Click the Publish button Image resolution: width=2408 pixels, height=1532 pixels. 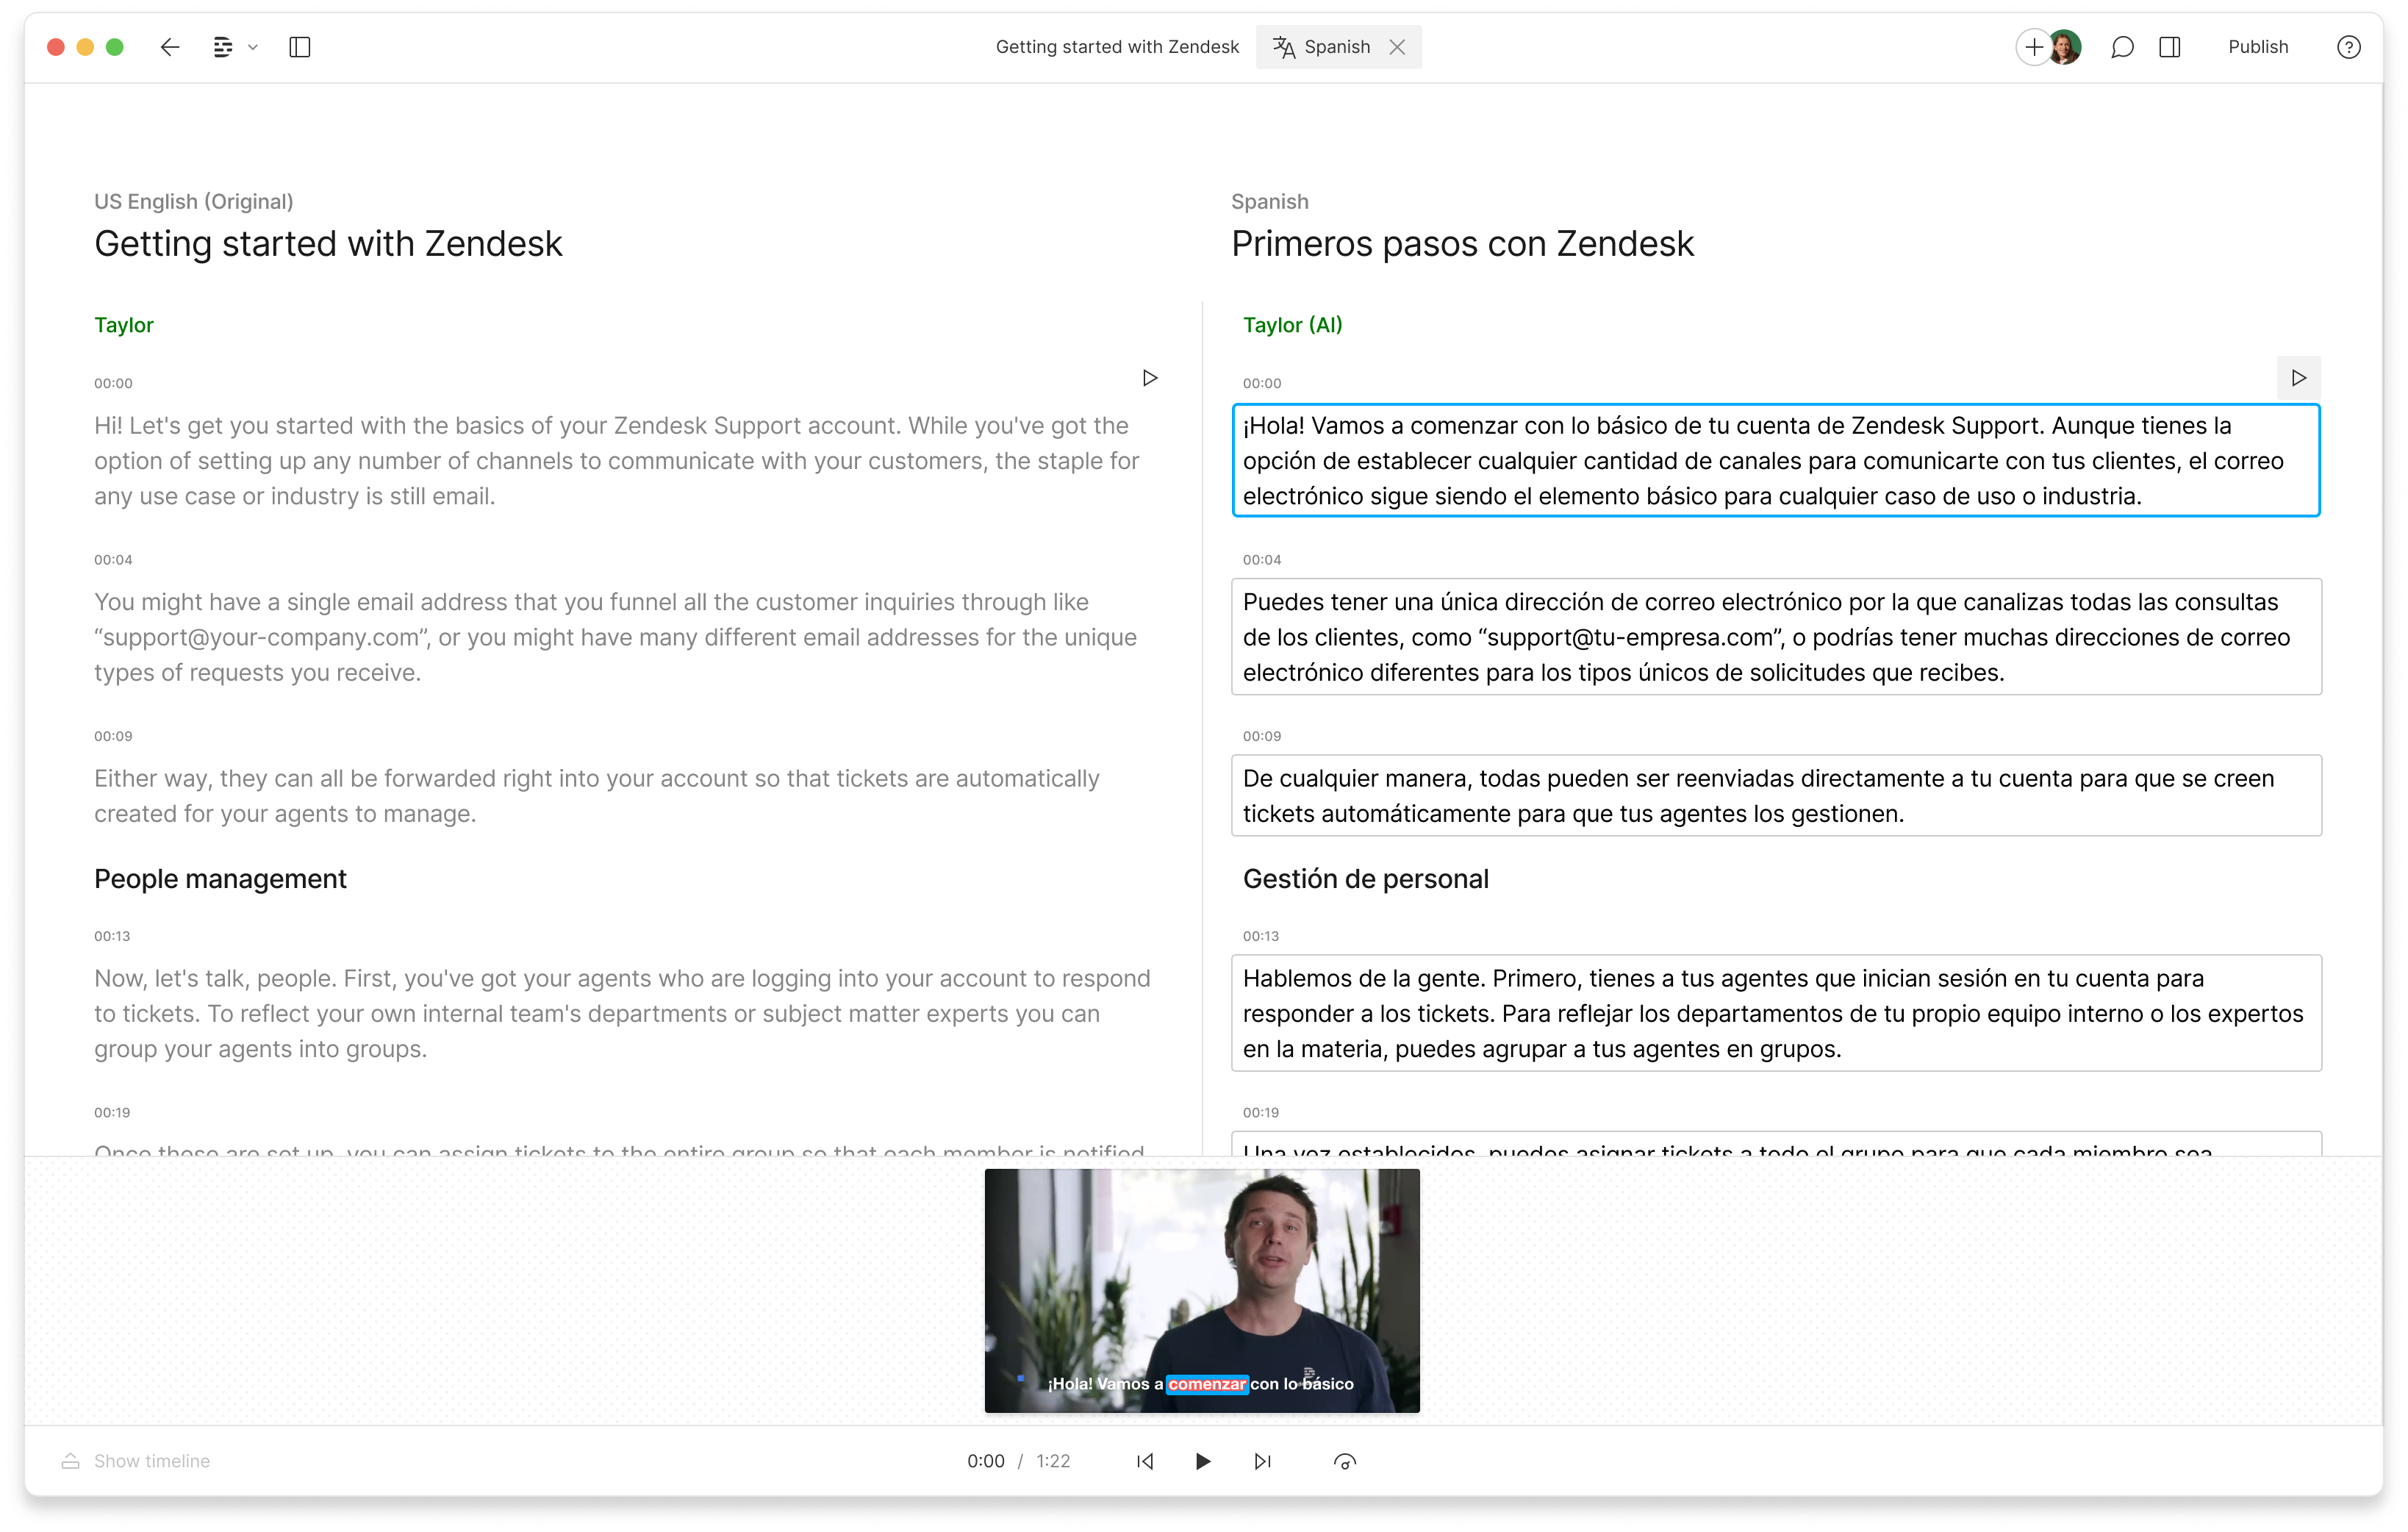(2258, 47)
